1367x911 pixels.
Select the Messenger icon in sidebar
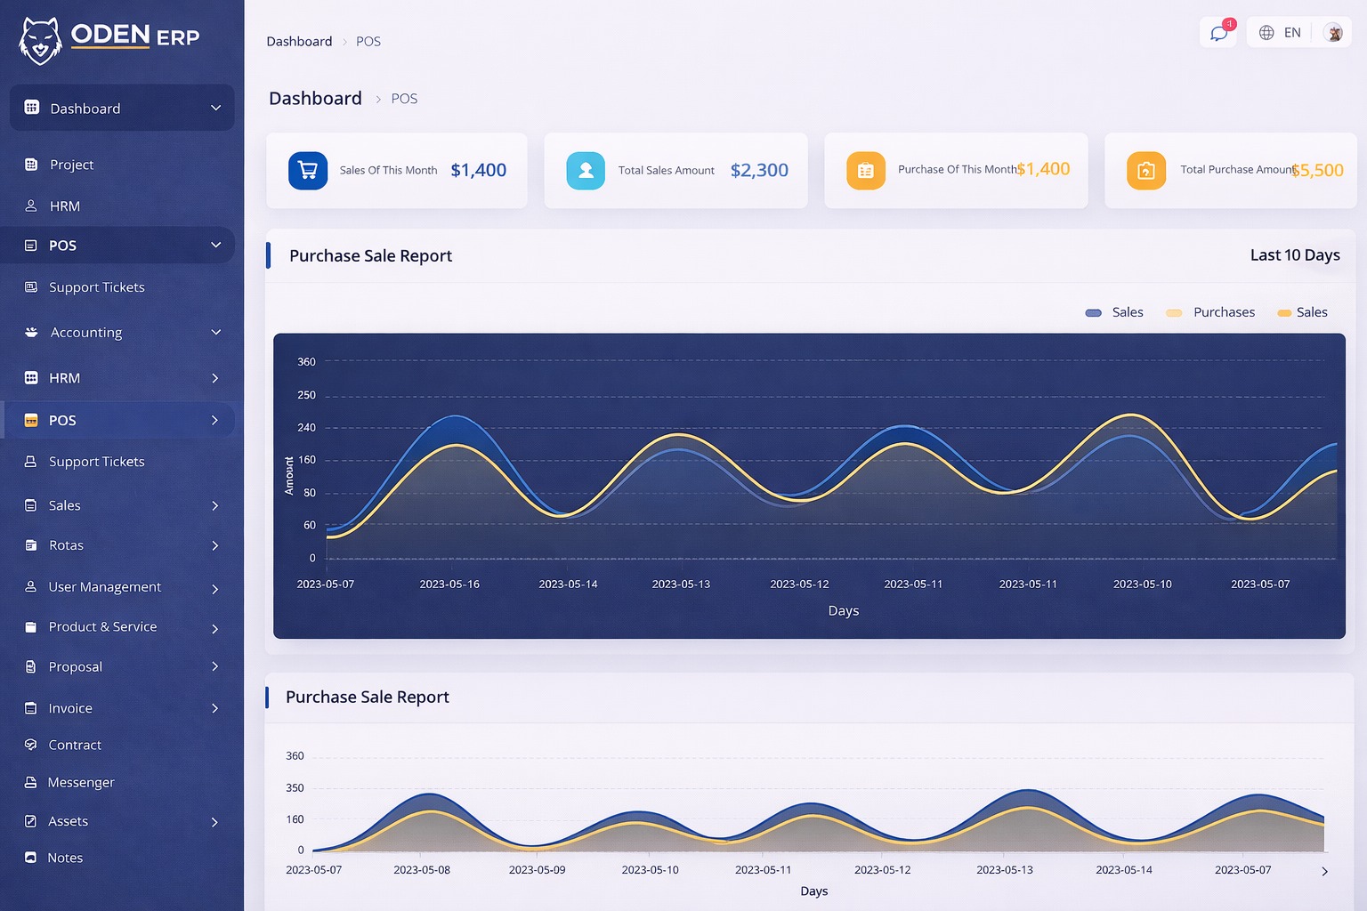pos(30,782)
